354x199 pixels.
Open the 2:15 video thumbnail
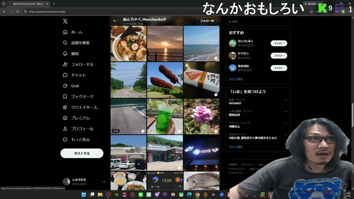129,116
